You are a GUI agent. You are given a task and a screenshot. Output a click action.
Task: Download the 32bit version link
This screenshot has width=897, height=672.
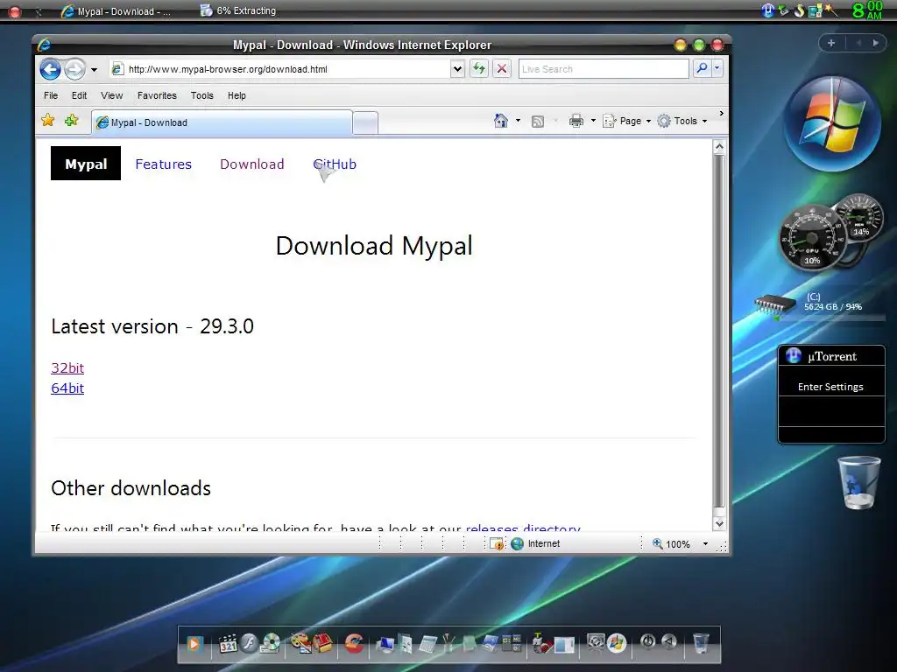pyautogui.click(x=67, y=368)
